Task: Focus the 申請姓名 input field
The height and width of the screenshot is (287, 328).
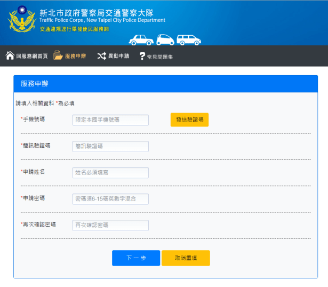Action: [x=110, y=172]
